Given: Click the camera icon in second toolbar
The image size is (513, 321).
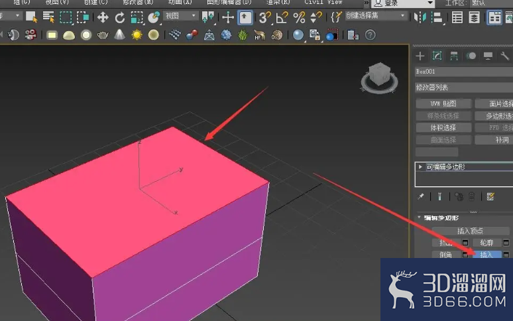Looking at the screenshot, I should pos(30,34).
